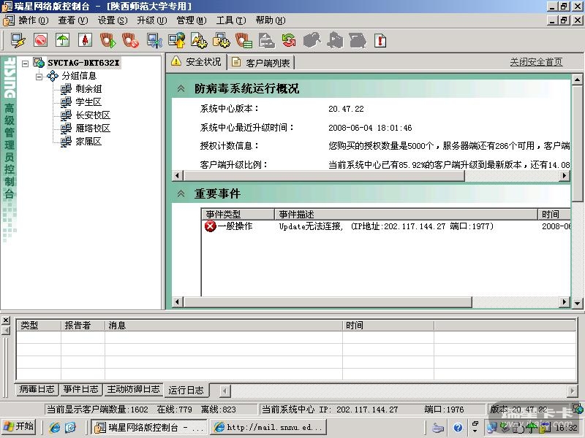
Task: Click the main pane's vertical scrollbar down arrow
Action: [577, 303]
